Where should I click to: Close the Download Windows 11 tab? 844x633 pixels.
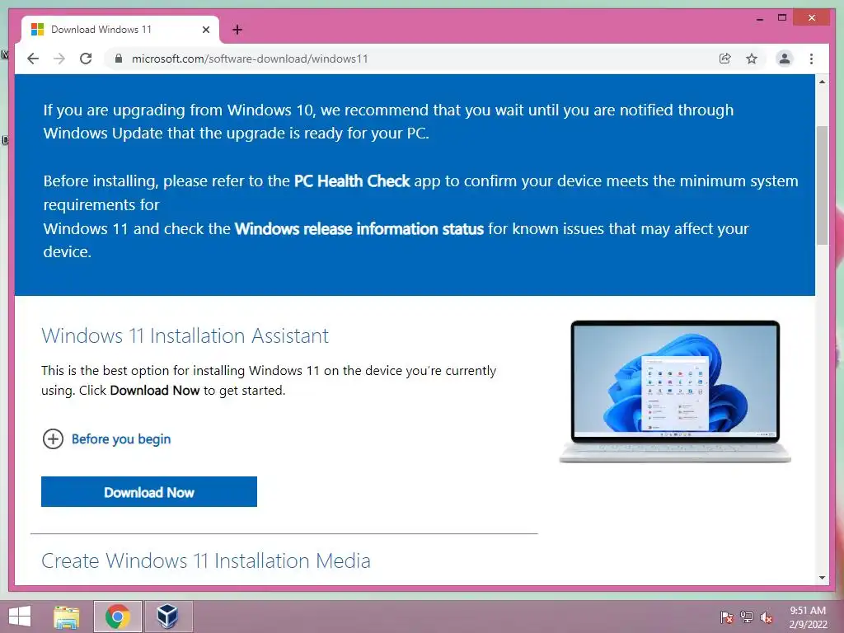click(205, 30)
